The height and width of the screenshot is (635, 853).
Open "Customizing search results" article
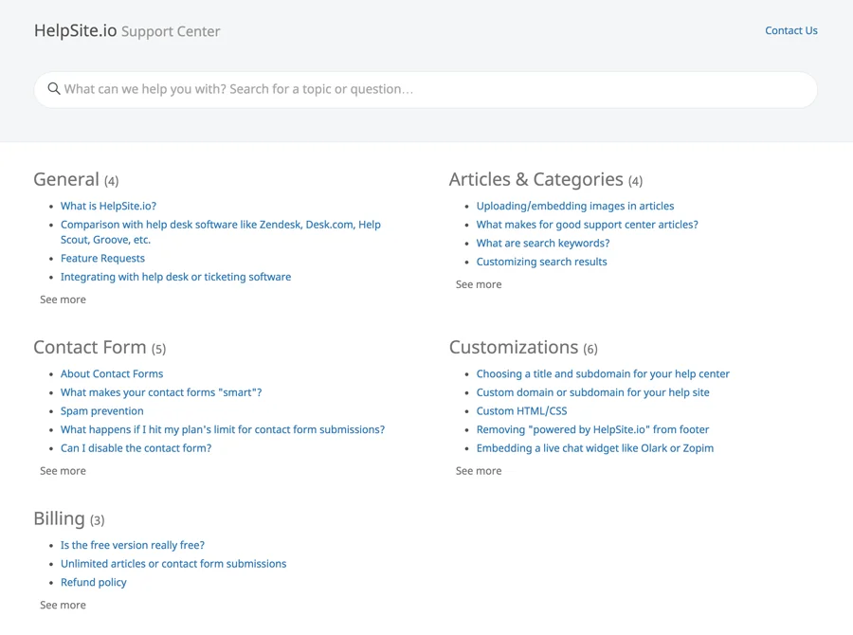[x=541, y=262]
